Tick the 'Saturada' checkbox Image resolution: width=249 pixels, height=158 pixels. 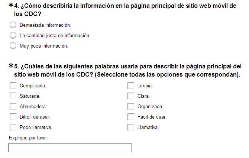(x=13, y=96)
